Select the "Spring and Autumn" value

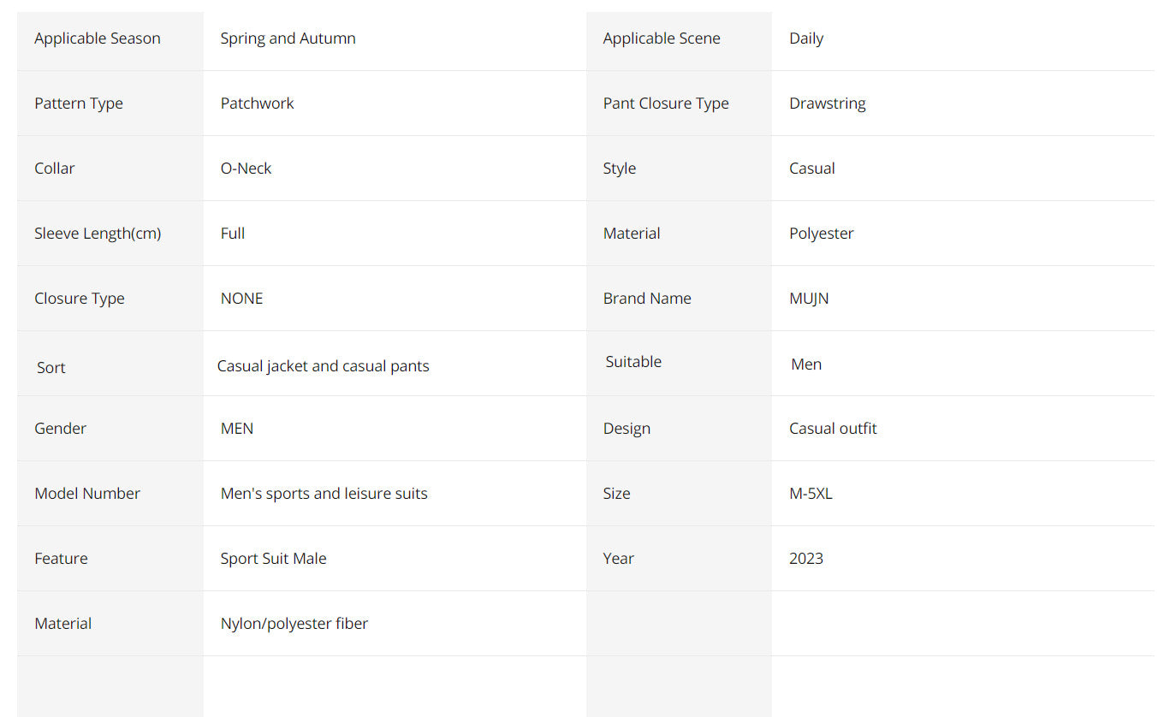tap(288, 39)
